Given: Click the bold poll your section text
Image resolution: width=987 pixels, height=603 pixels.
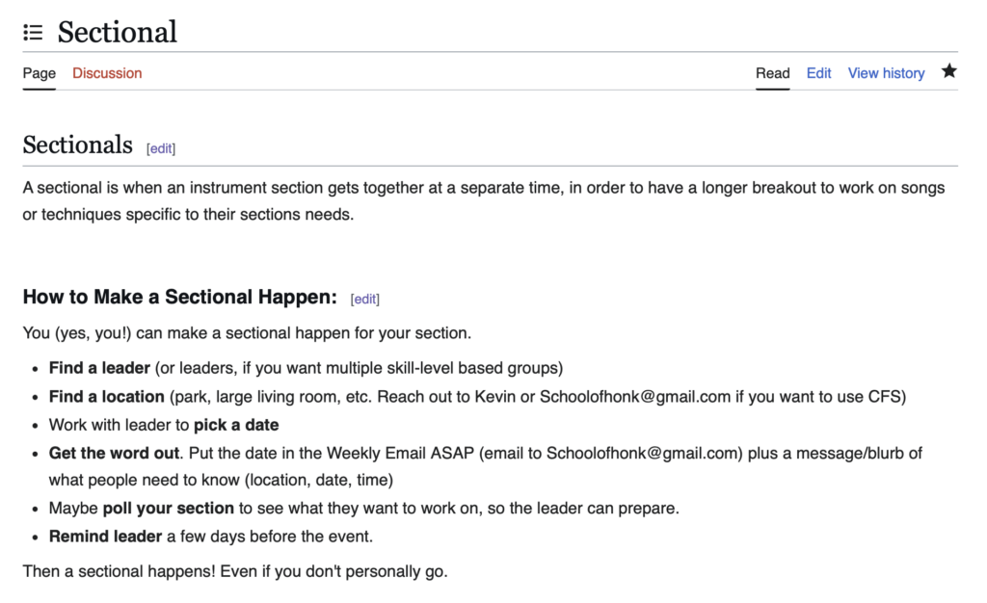Looking at the screenshot, I should click(168, 508).
